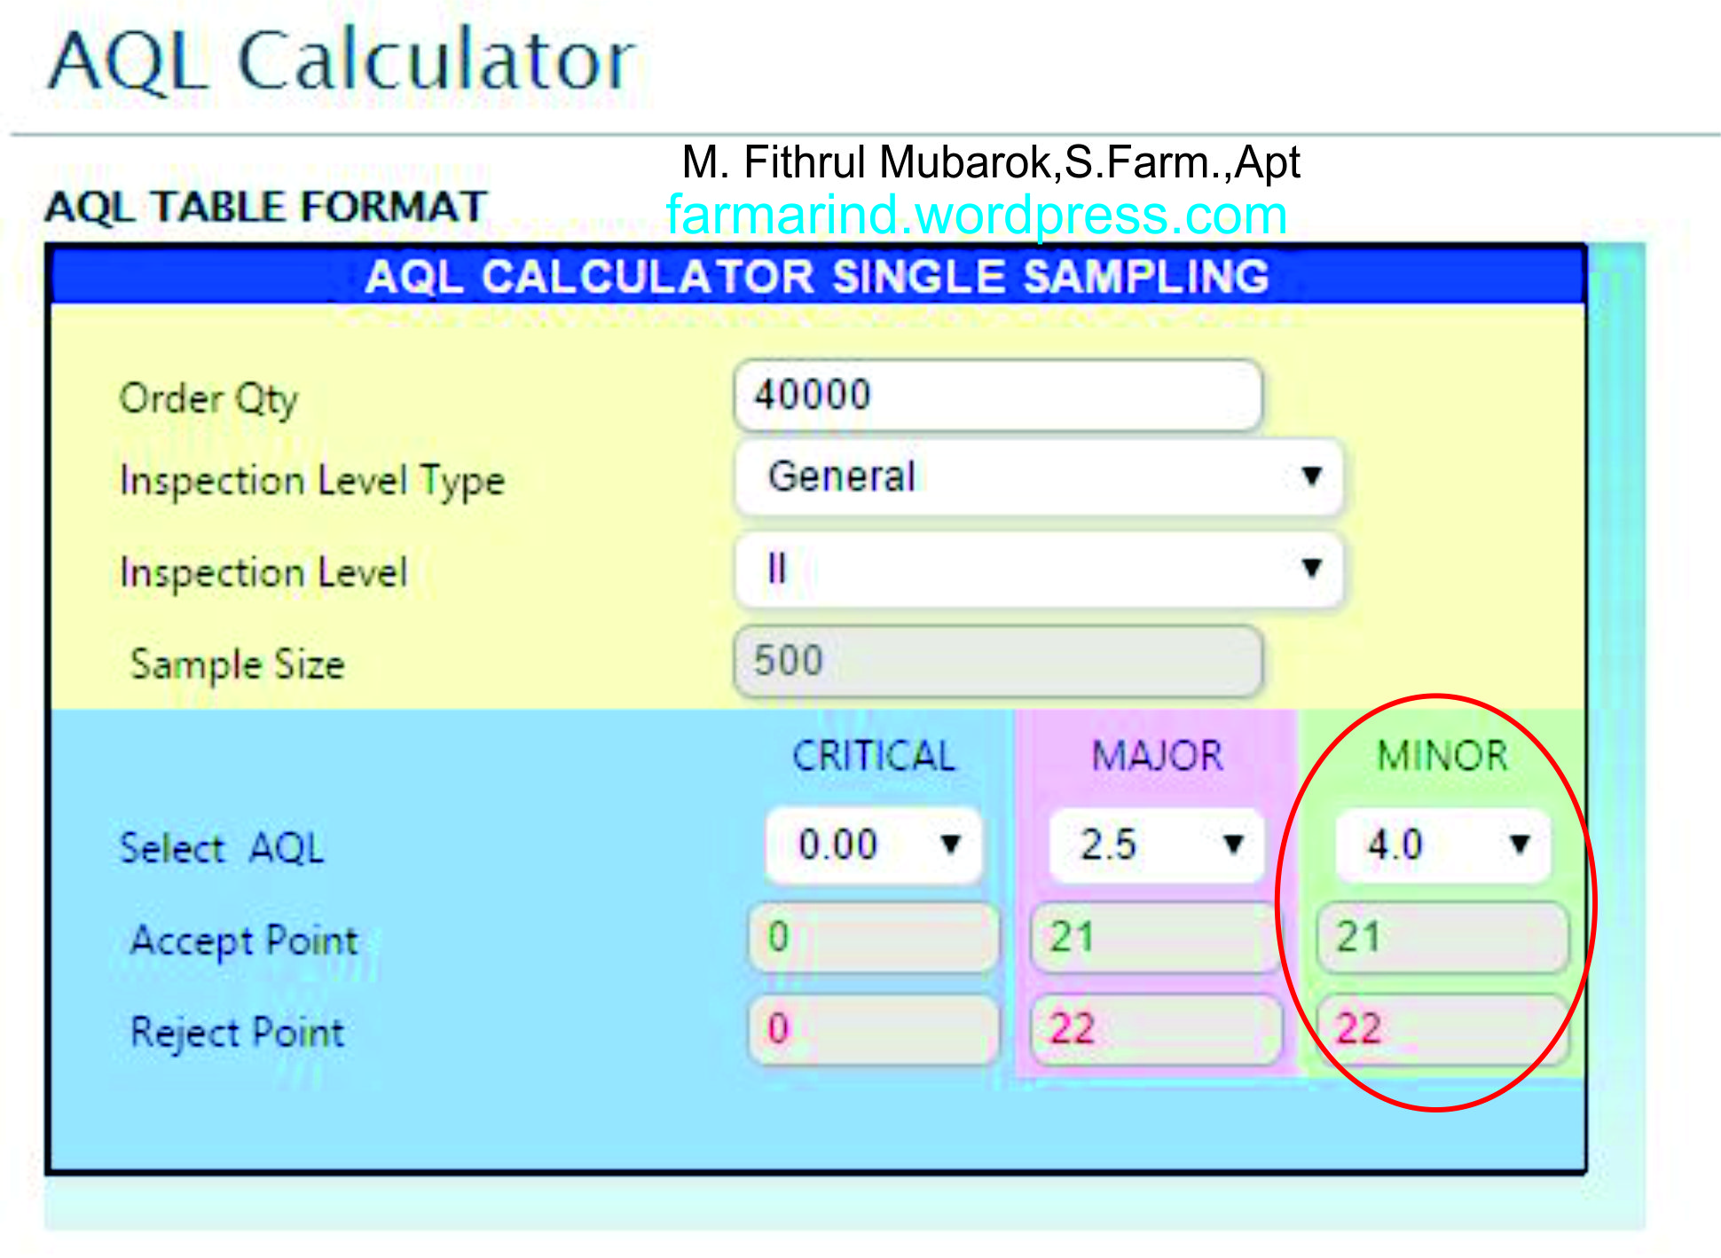
Task: Click the Critical accept point field
Action: pyautogui.click(x=873, y=938)
